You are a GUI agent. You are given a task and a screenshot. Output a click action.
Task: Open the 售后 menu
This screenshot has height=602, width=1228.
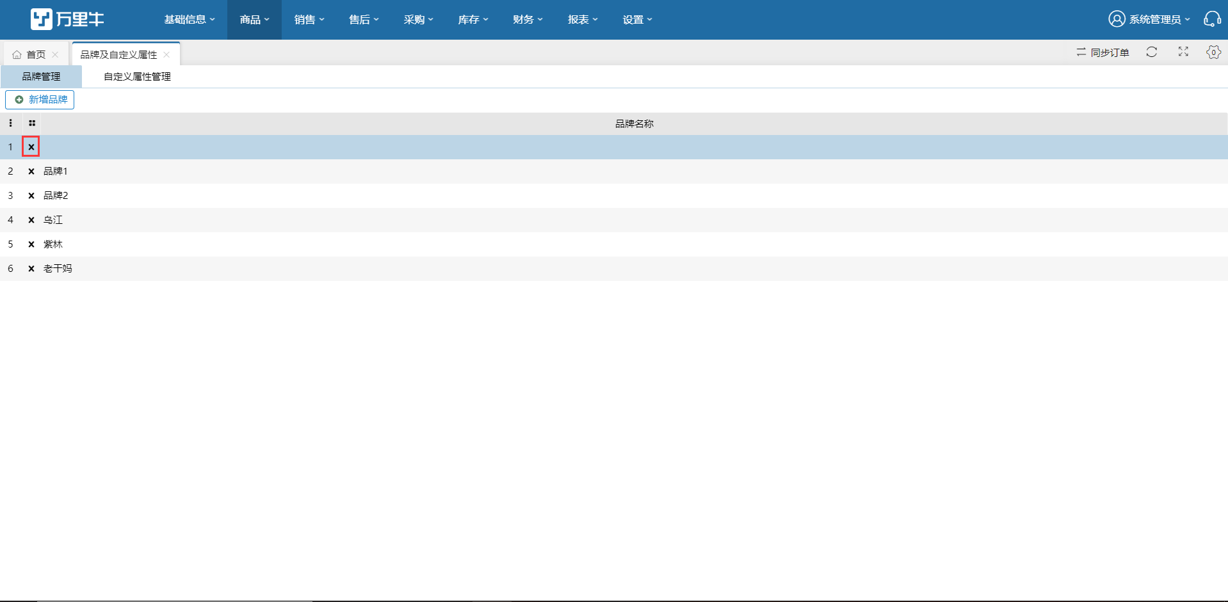(364, 20)
